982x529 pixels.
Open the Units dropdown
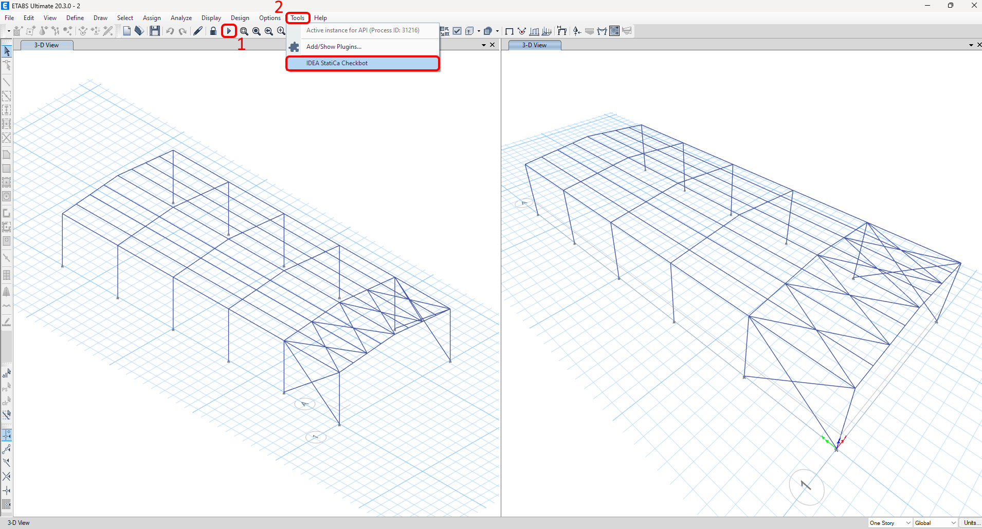click(971, 522)
